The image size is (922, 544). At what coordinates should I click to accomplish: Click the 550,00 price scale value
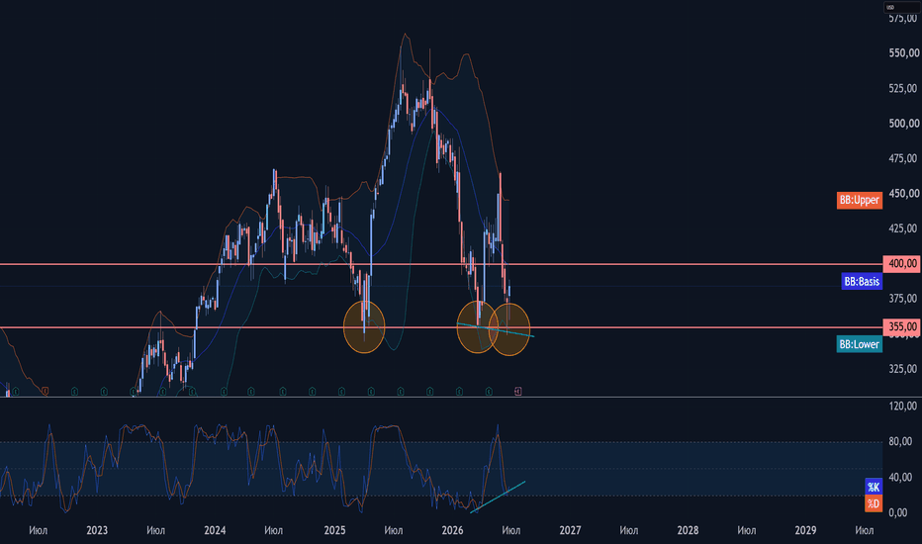904,53
